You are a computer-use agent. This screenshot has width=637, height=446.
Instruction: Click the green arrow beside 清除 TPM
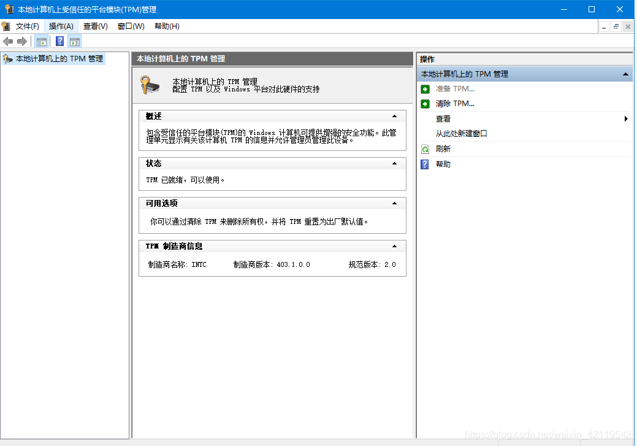click(425, 104)
